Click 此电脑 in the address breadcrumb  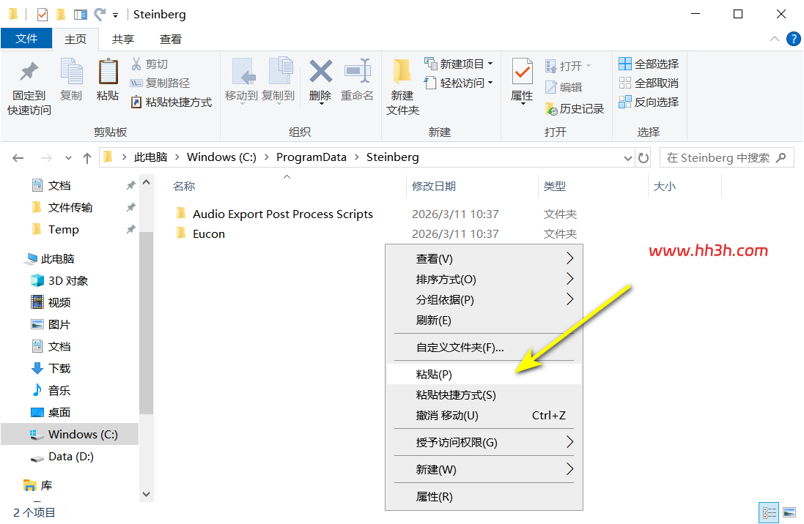tap(150, 157)
